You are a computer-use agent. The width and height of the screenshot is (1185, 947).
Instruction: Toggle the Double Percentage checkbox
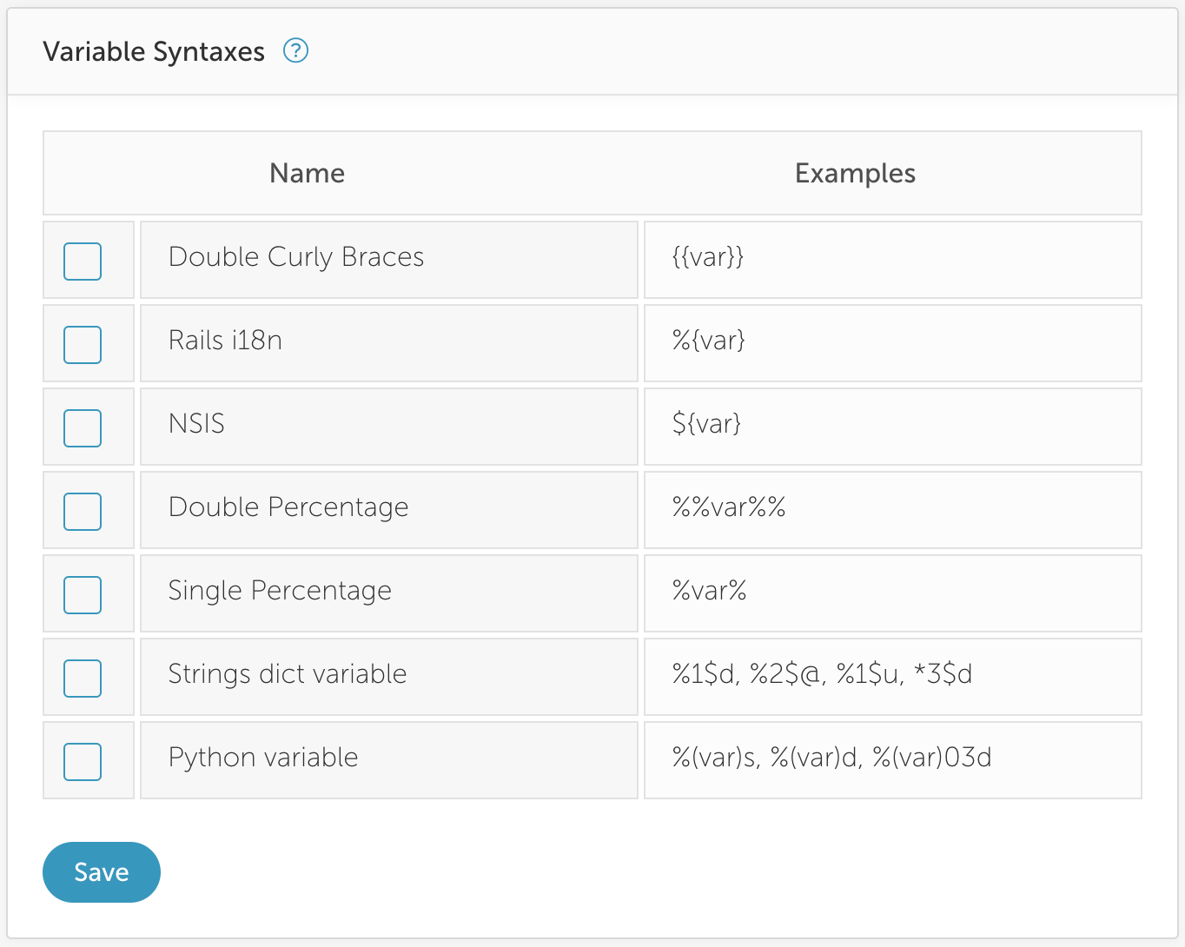click(x=83, y=512)
